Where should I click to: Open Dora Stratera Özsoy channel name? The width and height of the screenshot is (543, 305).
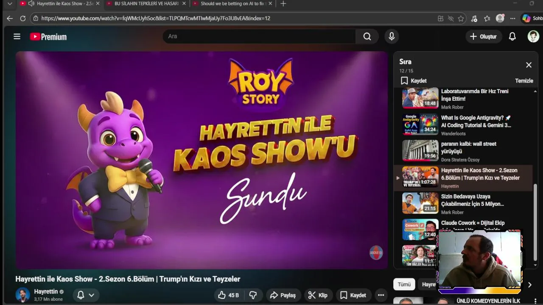tap(460, 160)
